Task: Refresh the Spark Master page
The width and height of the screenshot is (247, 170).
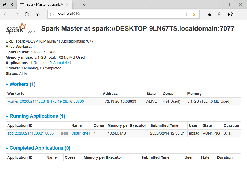Action: [x=27, y=14]
